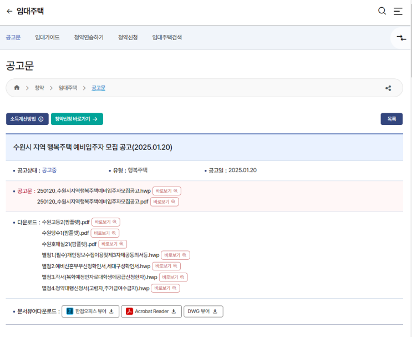Download 수원고등2(팜플렛).pdf
The height and width of the screenshot is (337, 412).
tap(65, 222)
